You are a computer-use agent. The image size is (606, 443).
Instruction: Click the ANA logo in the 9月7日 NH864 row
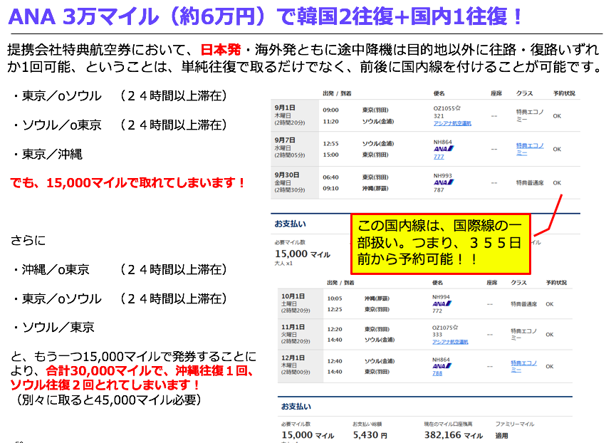pyautogui.click(x=444, y=149)
